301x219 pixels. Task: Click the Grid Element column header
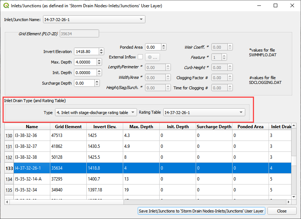(x=69, y=127)
